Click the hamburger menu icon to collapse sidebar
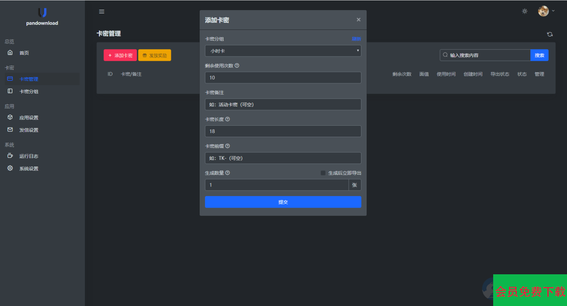 click(102, 12)
